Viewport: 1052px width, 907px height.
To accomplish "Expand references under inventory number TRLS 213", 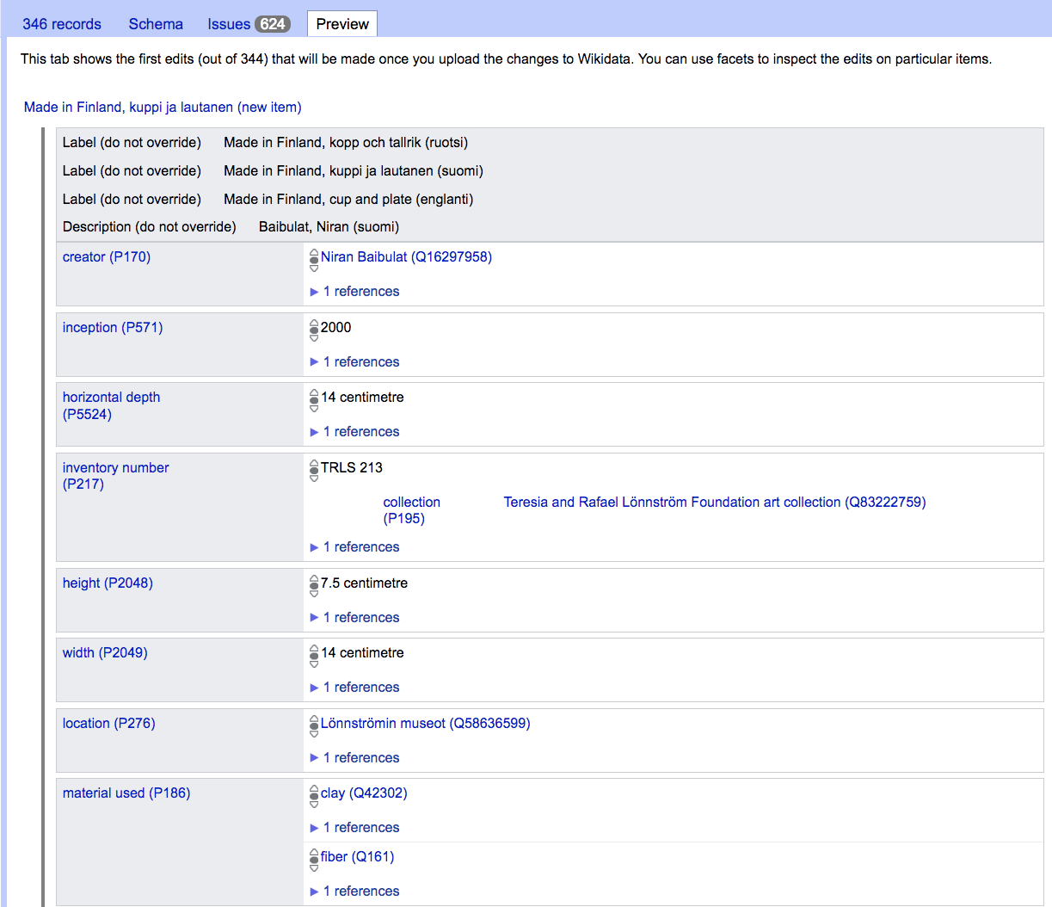I will [x=354, y=547].
